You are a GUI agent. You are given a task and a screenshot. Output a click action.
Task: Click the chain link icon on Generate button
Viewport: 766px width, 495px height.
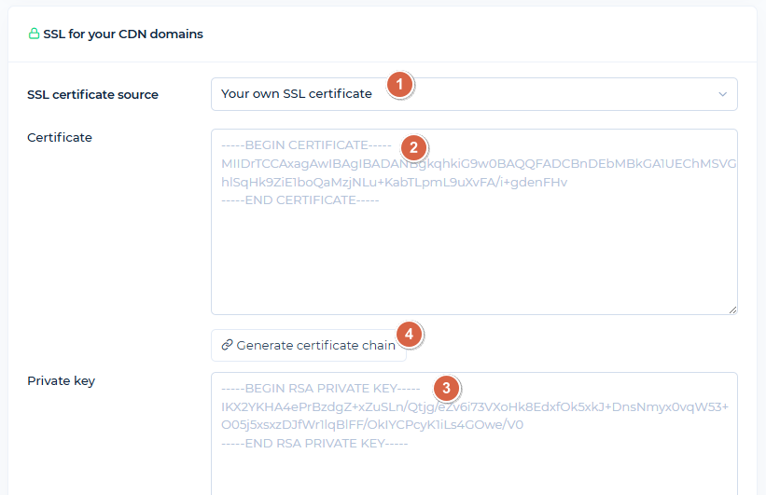point(227,346)
